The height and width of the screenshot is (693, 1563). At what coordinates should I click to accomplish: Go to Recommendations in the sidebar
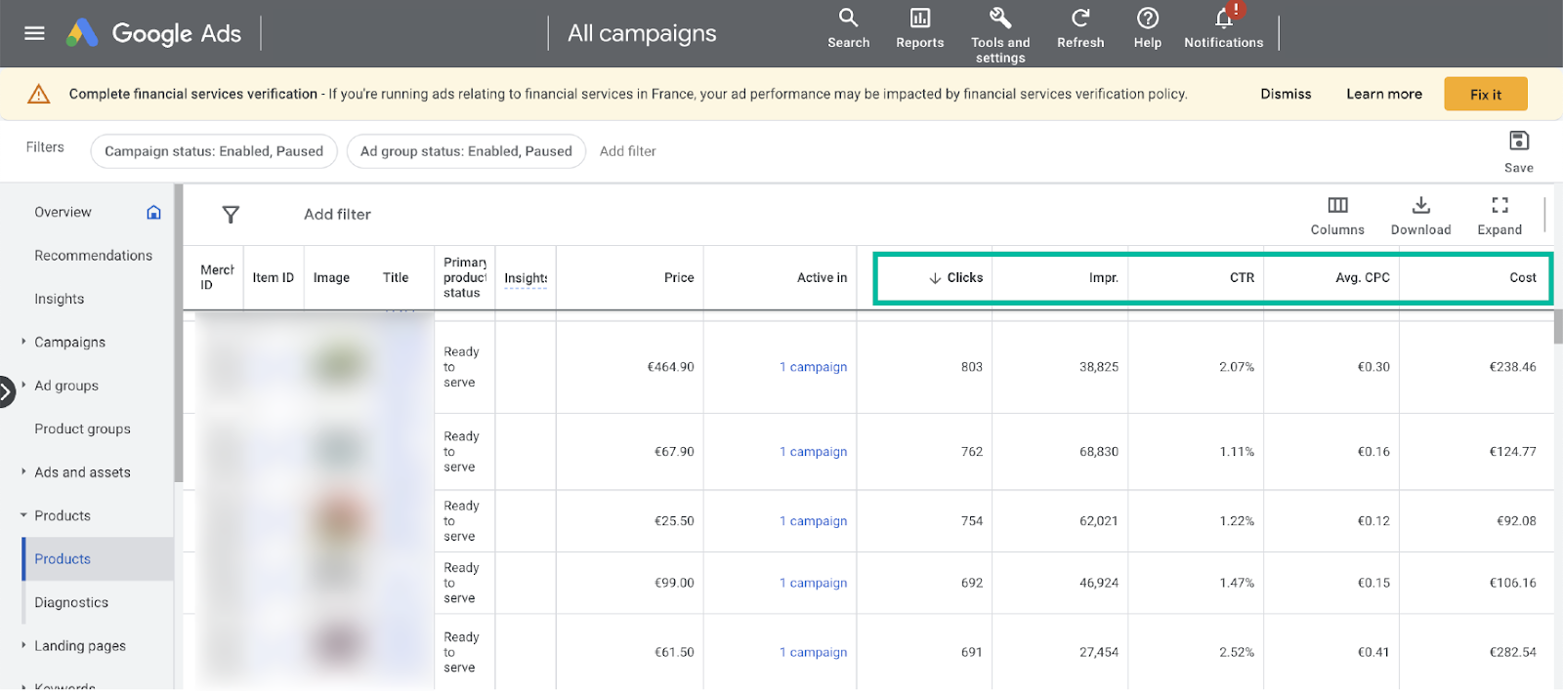[x=94, y=256]
